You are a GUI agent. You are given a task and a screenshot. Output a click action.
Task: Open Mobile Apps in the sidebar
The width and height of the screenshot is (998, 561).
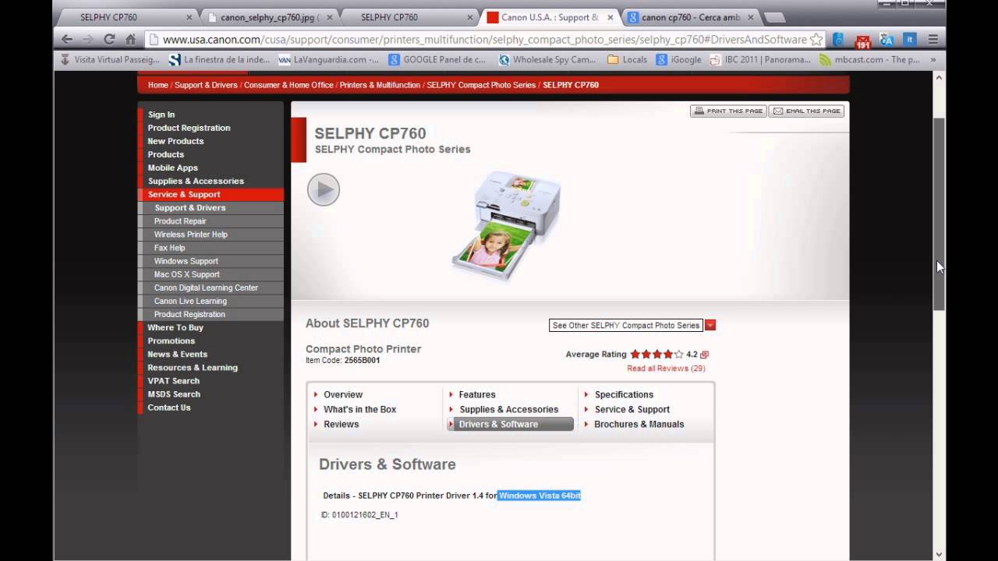pos(172,168)
